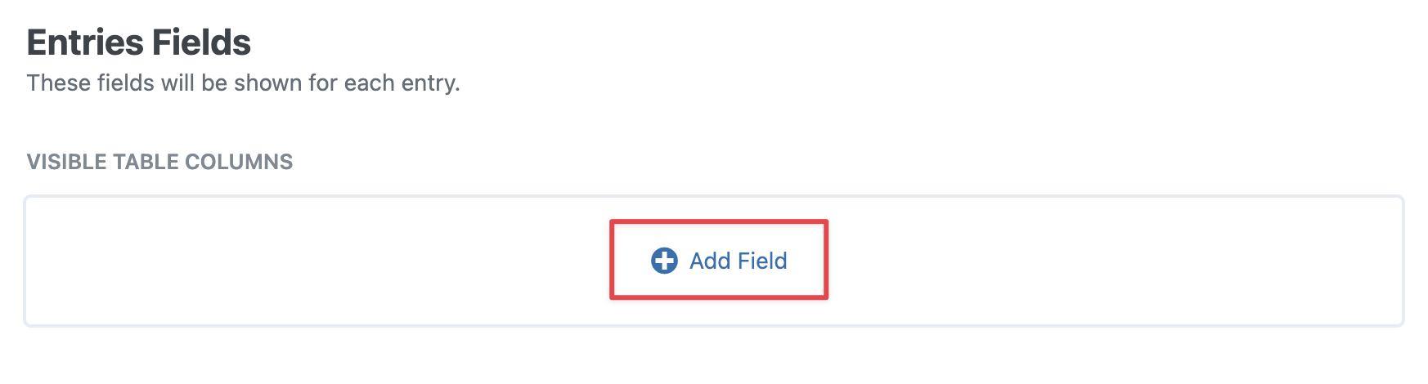The image size is (1428, 384).
Task: Click the word "Add" beside plus icon
Action: [x=710, y=261]
